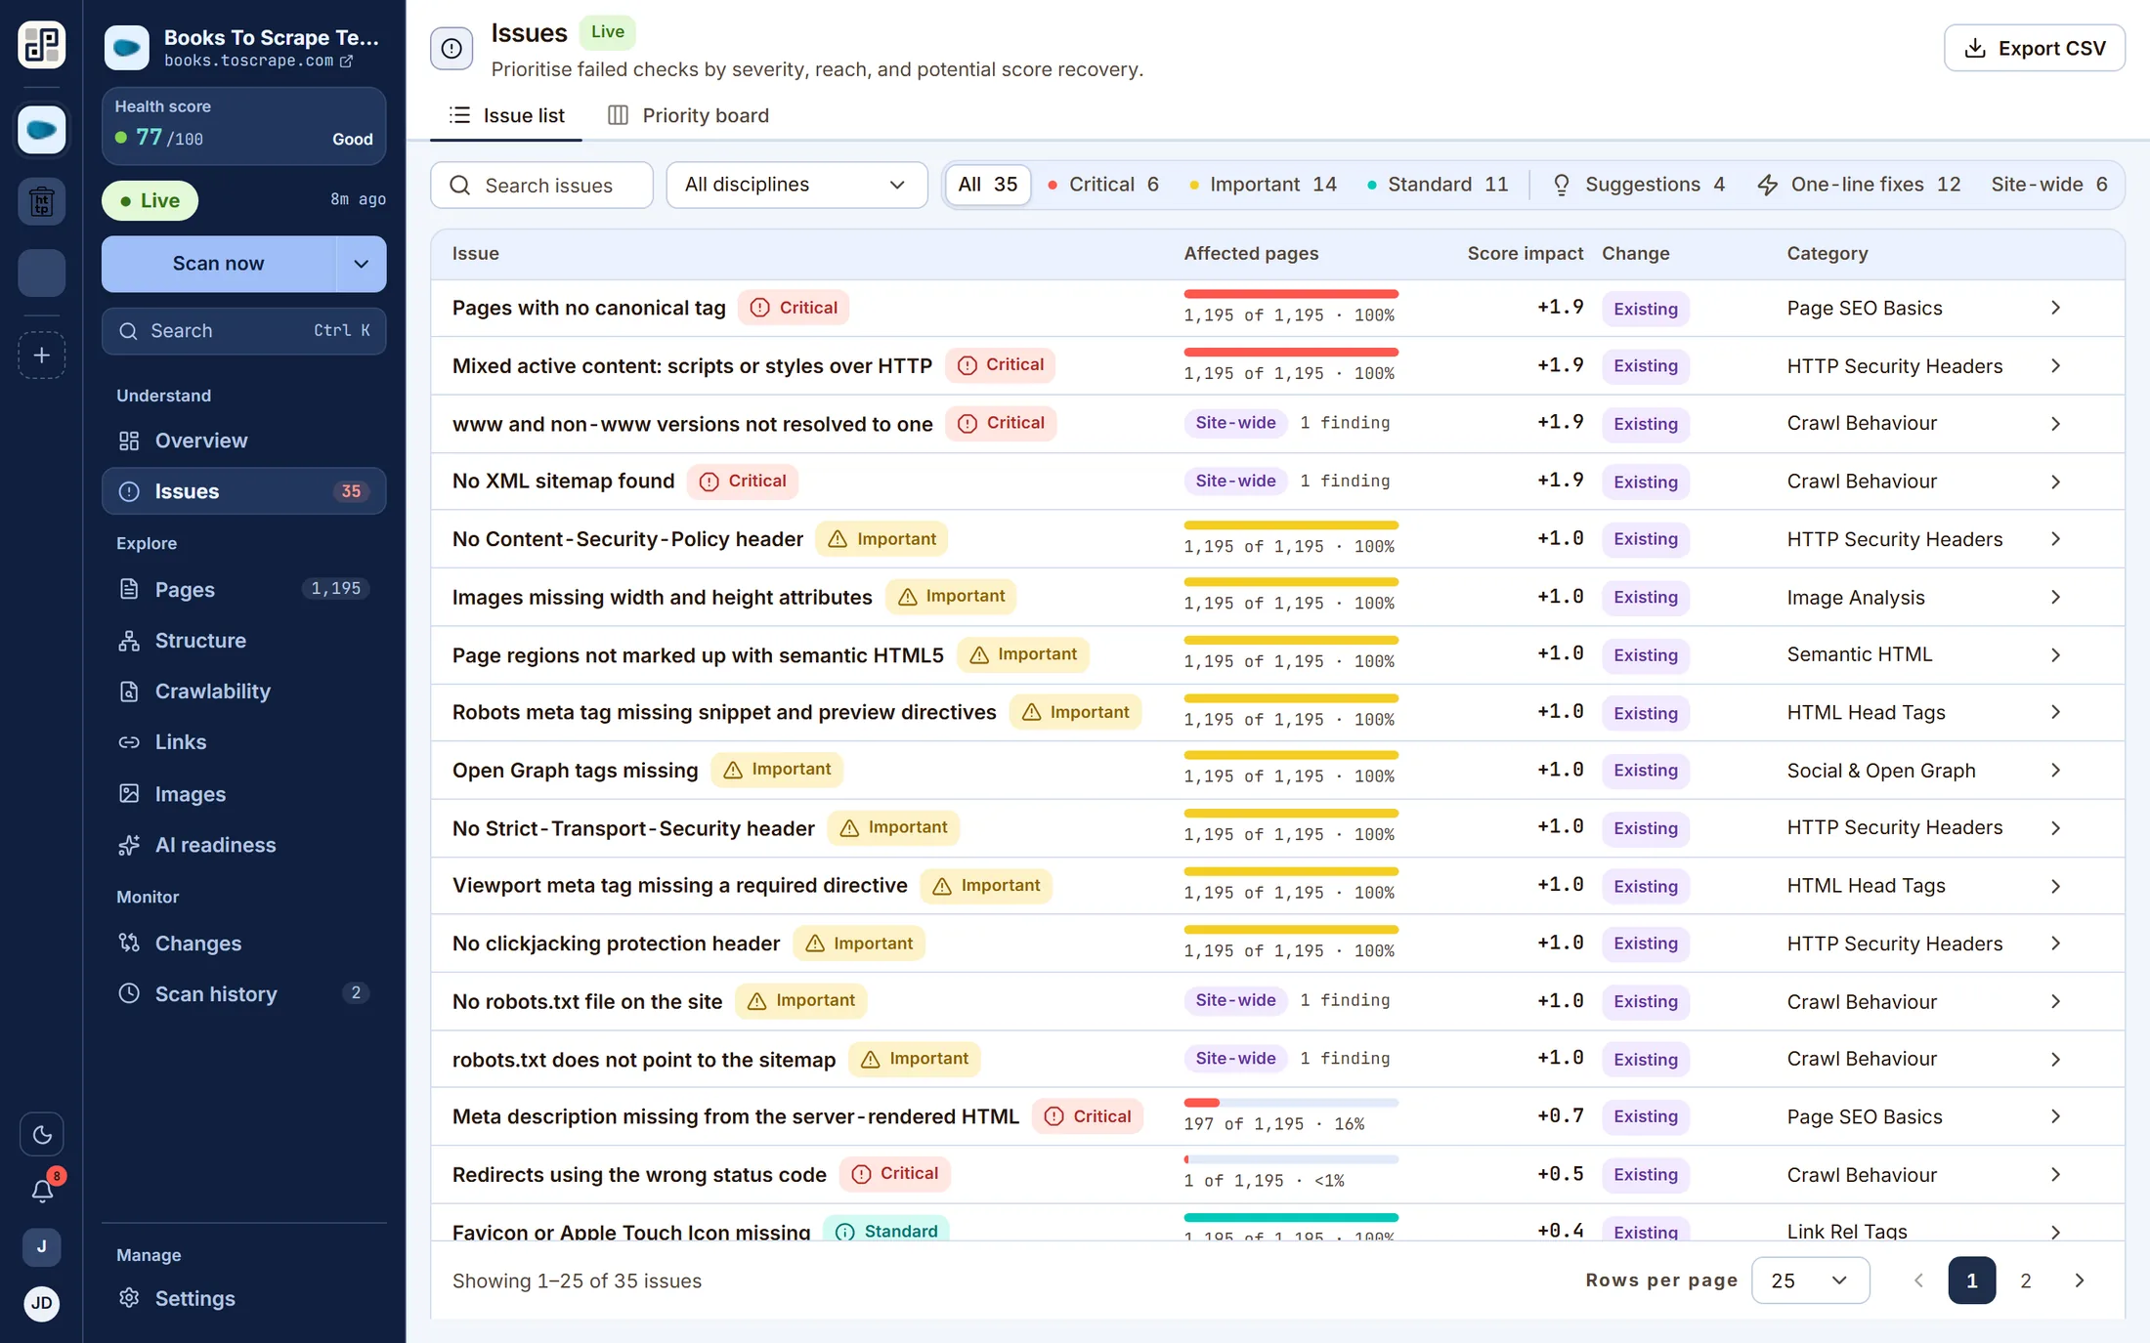This screenshot has width=2150, height=1343.
Task: Open Overview in the sidebar
Action: pyautogui.click(x=244, y=441)
